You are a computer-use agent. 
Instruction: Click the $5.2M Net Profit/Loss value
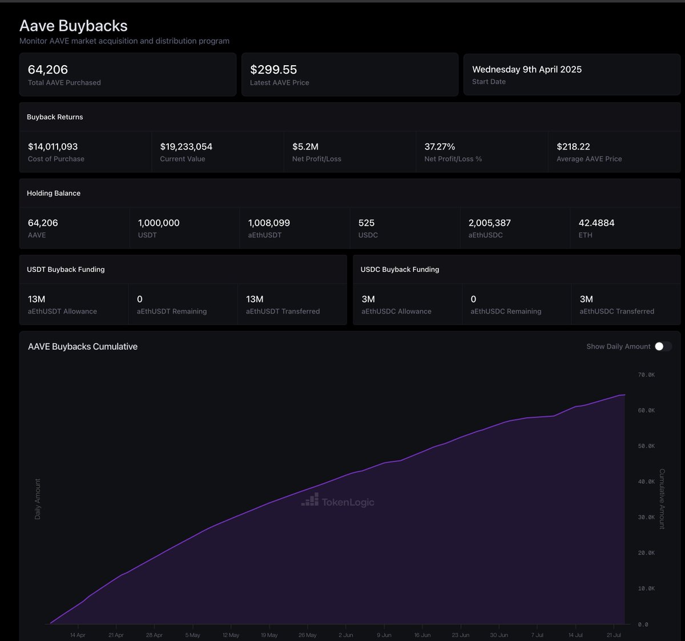[x=305, y=147]
